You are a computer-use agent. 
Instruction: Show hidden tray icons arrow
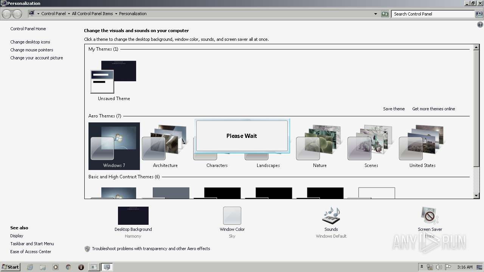pos(422,267)
